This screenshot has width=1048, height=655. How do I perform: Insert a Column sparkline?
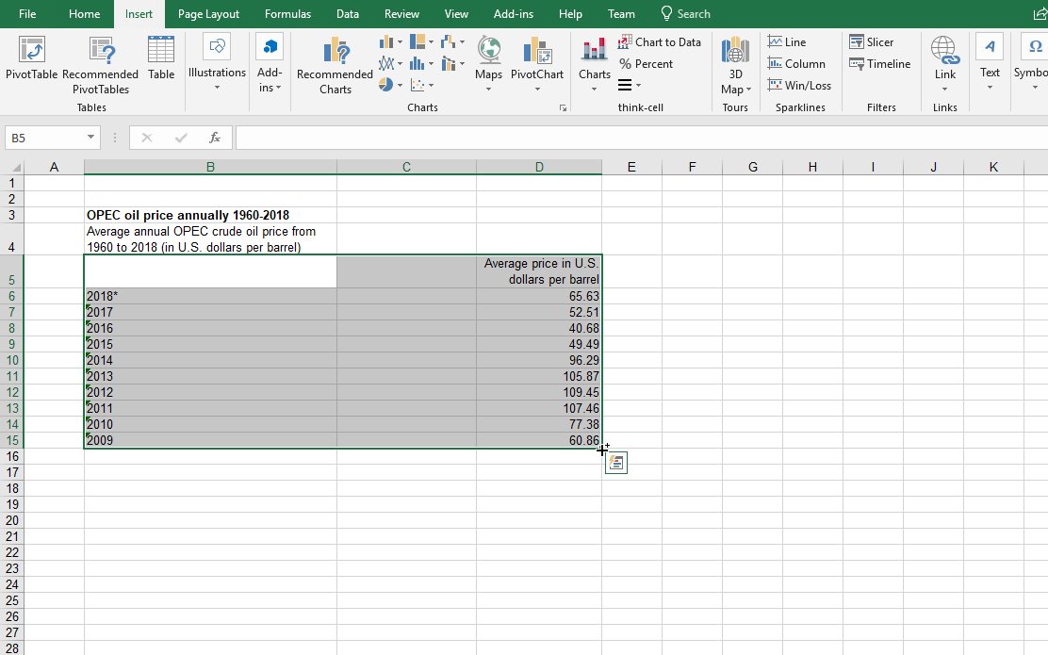[x=796, y=63]
